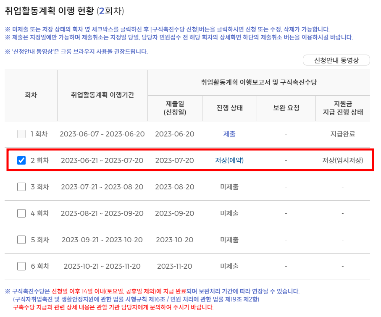Click the 제출 link in 1 회차 row
This screenshot has height=317, width=381.
coord(229,134)
